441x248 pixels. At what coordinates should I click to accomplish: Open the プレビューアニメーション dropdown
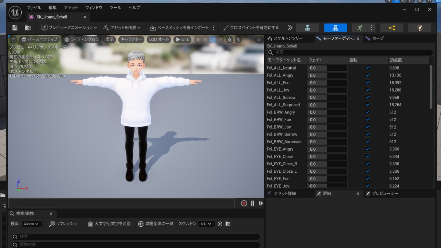click(69, 28)
